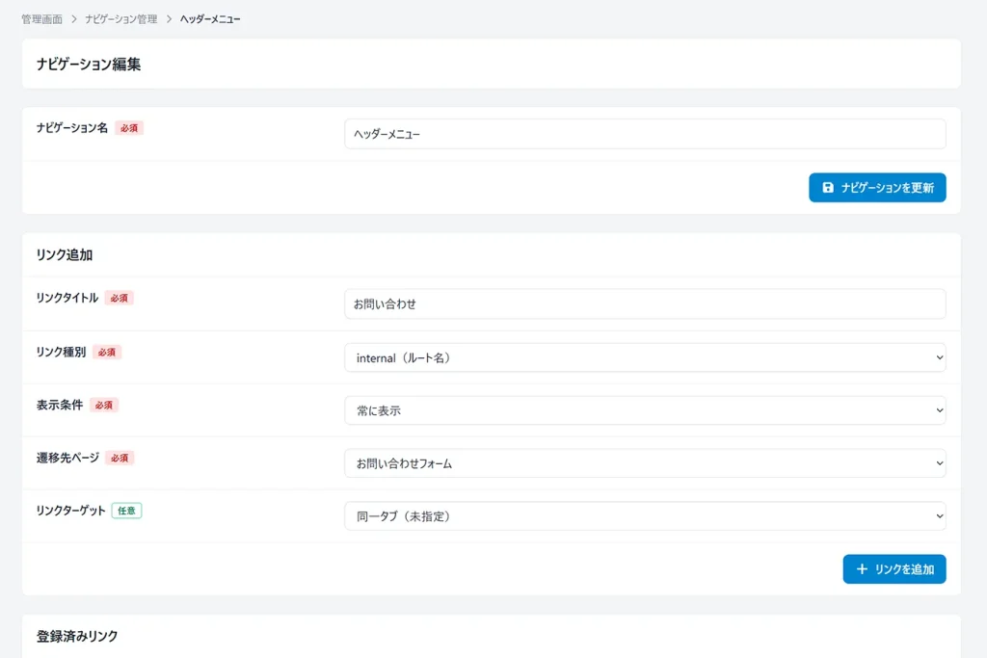Focus the ナビゲーション名 input field
The image size is (987, 658).
tap(645, 134)
